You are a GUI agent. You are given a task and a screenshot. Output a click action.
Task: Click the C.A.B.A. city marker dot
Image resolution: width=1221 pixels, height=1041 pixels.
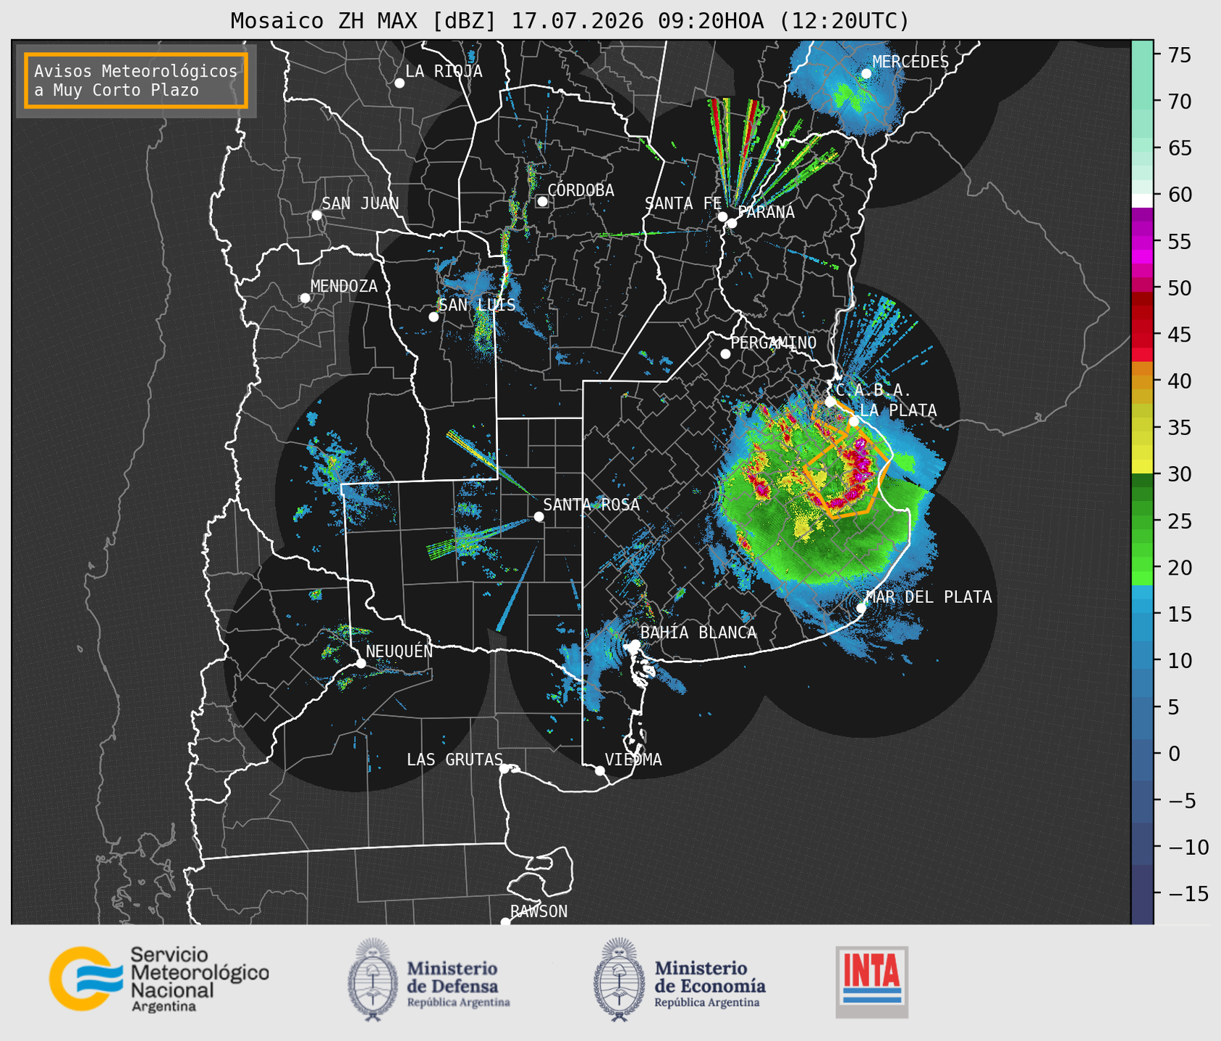(830, 402)
